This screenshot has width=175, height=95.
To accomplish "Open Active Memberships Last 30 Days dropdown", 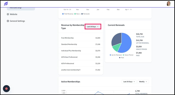I will [129, 82].
